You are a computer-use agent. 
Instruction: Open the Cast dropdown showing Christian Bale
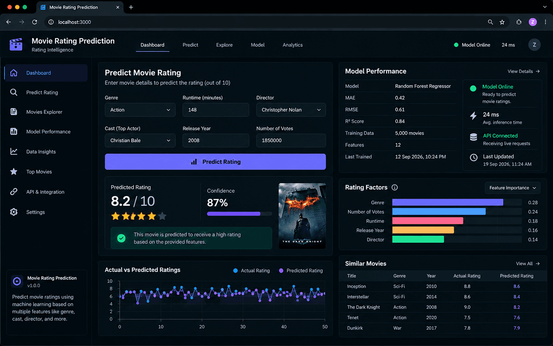(x=140, y=141)
